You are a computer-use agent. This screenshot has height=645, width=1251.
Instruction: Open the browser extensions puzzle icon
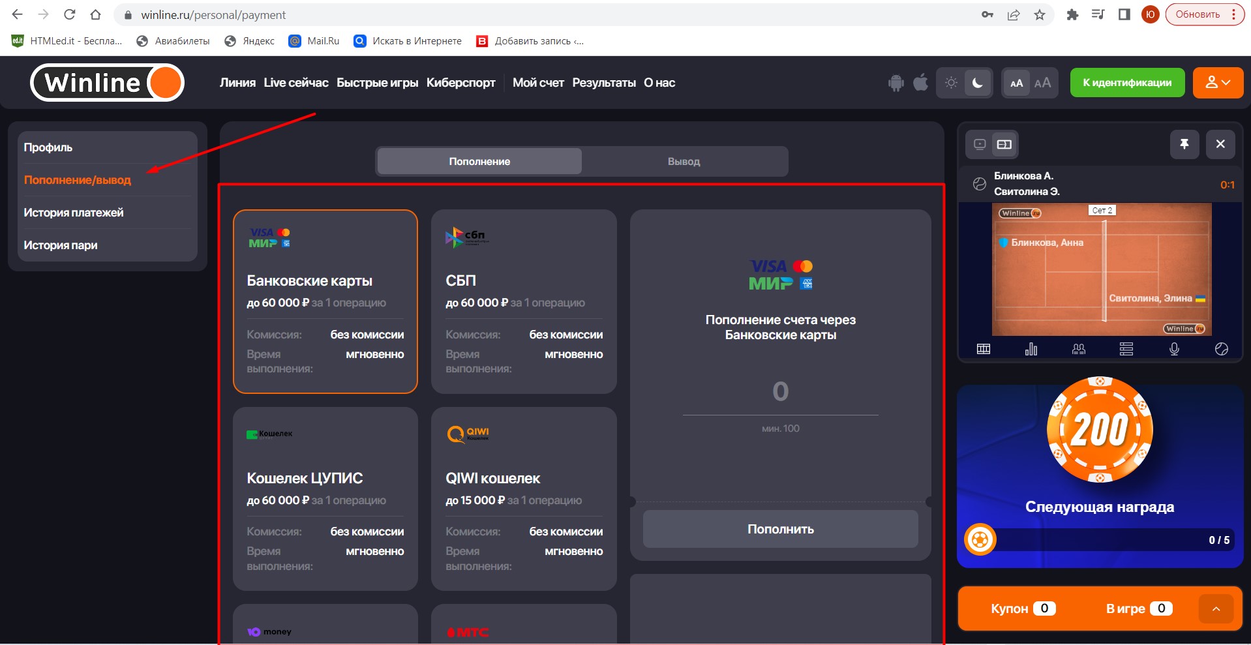(1072, 14)
